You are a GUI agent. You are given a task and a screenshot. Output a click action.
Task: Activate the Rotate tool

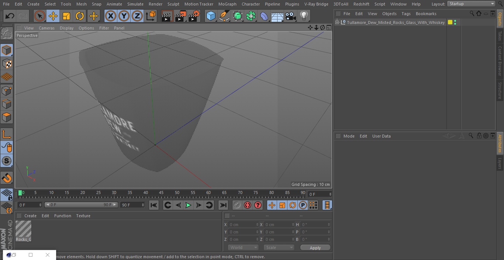[x=80, y=16]
